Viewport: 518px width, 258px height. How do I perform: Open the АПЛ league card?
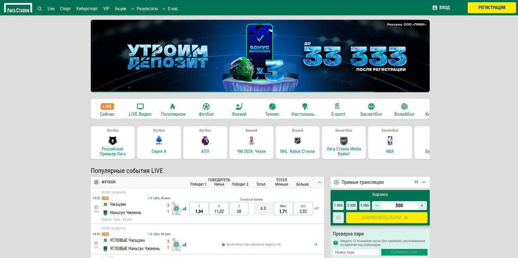click(205, 143)
